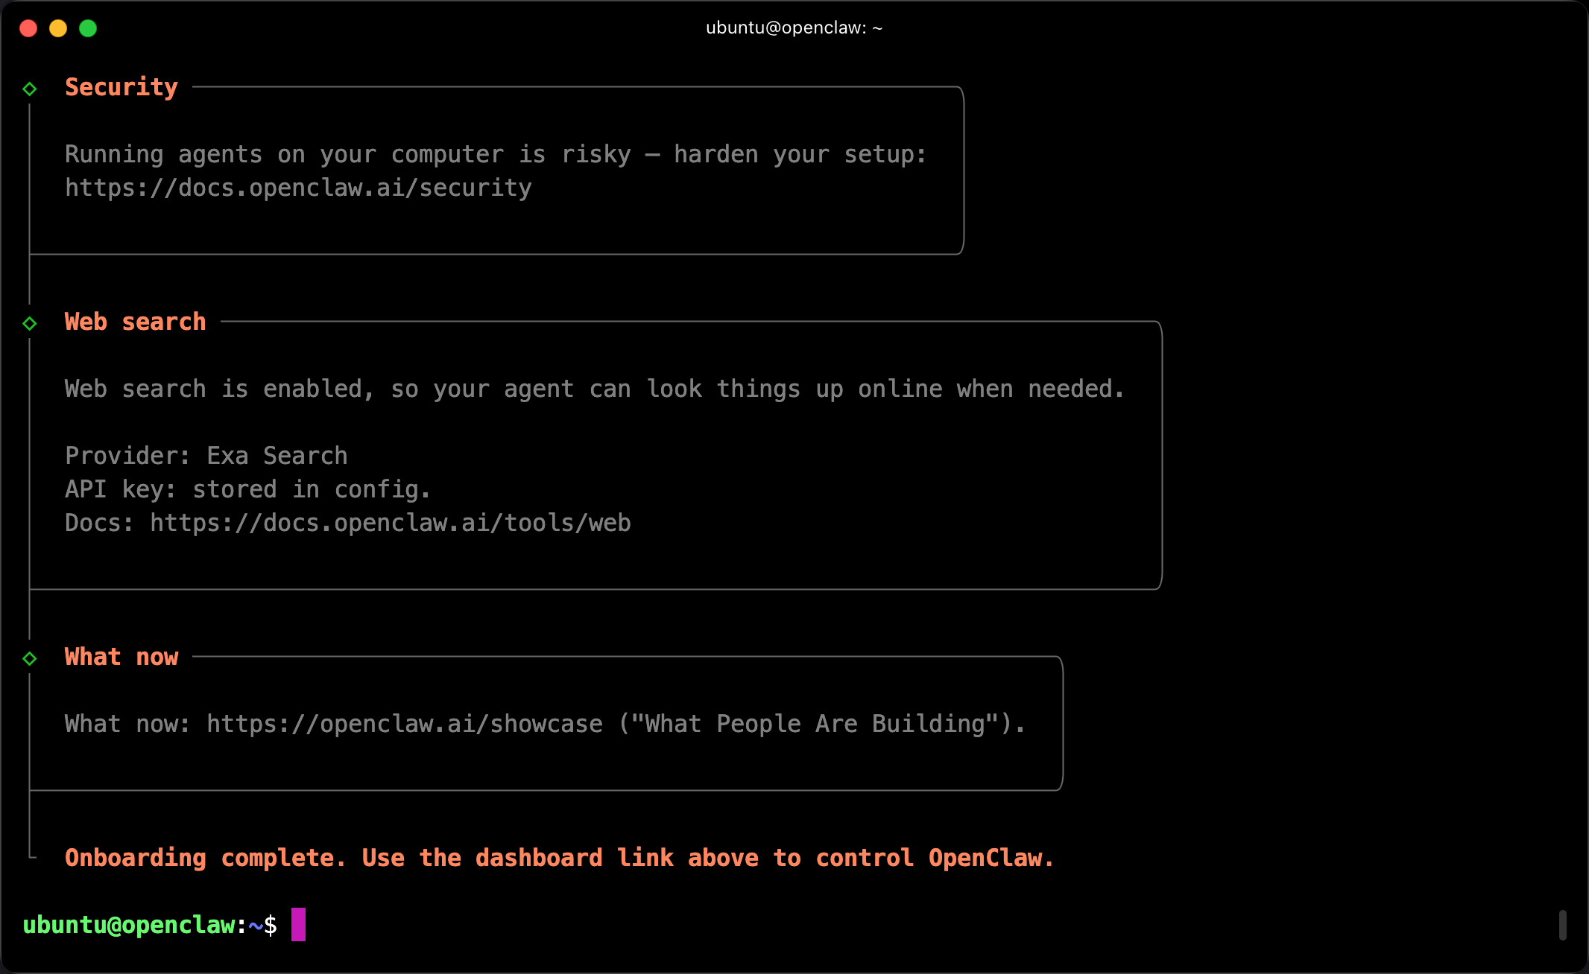1589x974 pixels.
Task: Open the docs.openclaw.ai/security link
Action: pyautogui.click(x=298, y=188)
